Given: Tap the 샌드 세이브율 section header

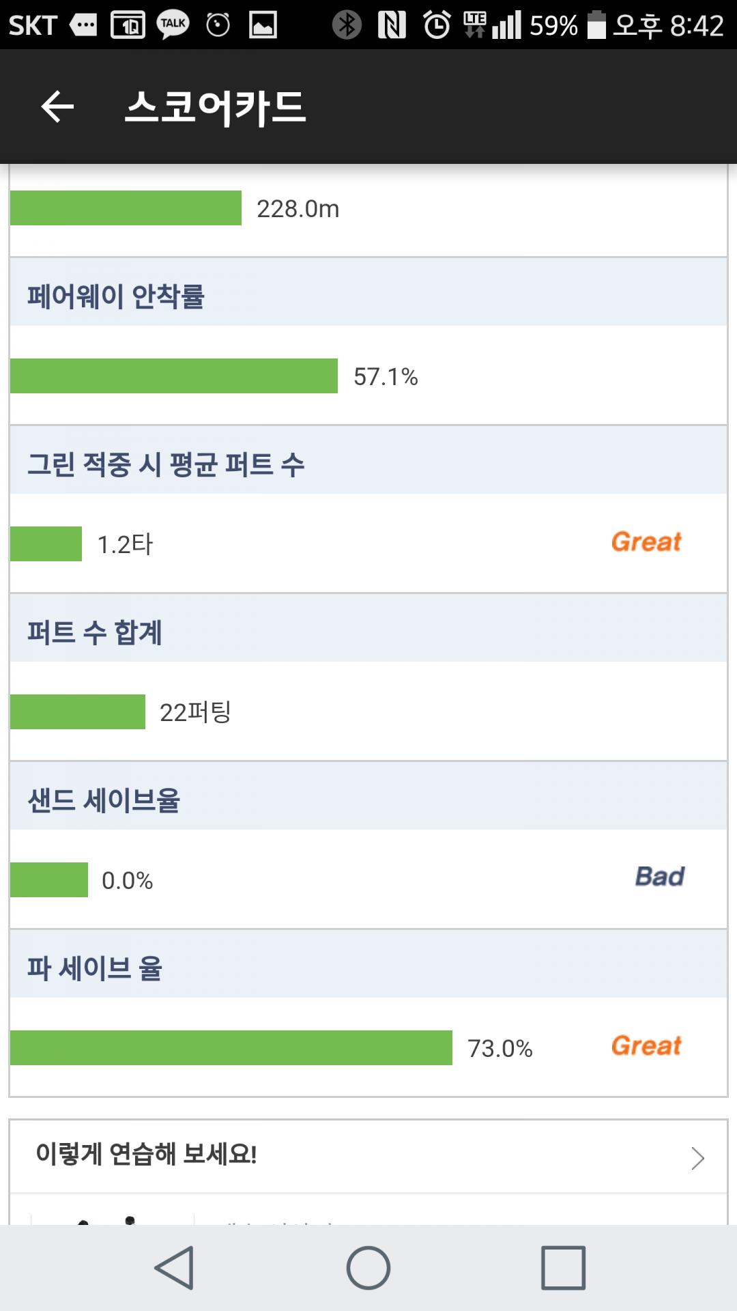Looking at the screenshot, I should coord(104,800).
